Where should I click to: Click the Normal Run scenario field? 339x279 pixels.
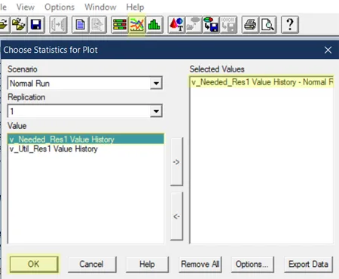[85, 83]
